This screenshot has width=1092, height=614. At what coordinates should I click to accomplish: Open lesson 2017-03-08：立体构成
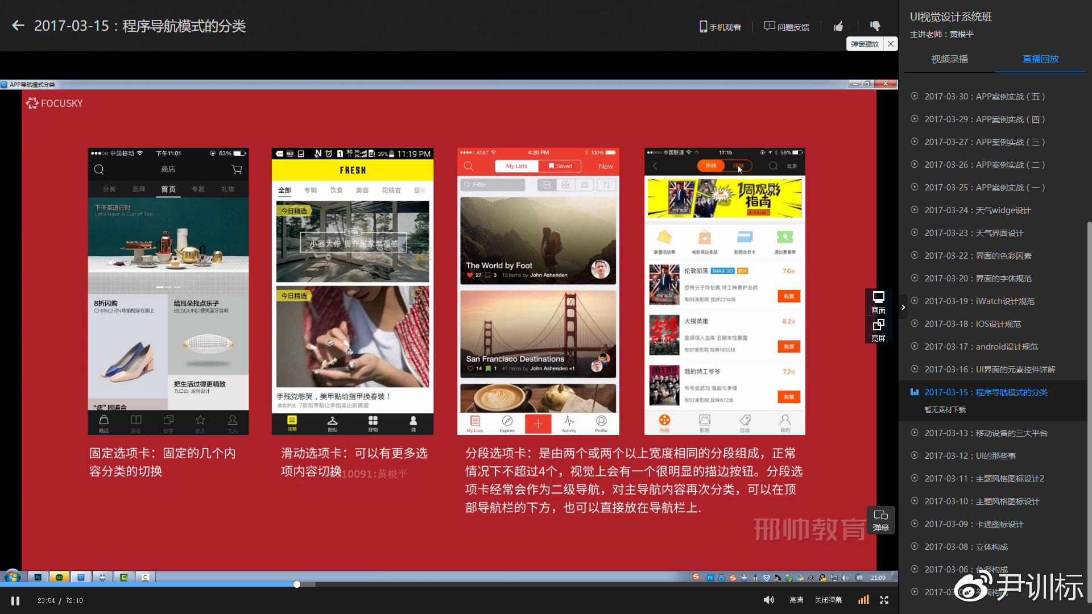(966, 547)
